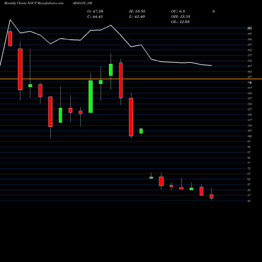Click the 67 price axis label
The image size is (262, 262).
[249, 174]
